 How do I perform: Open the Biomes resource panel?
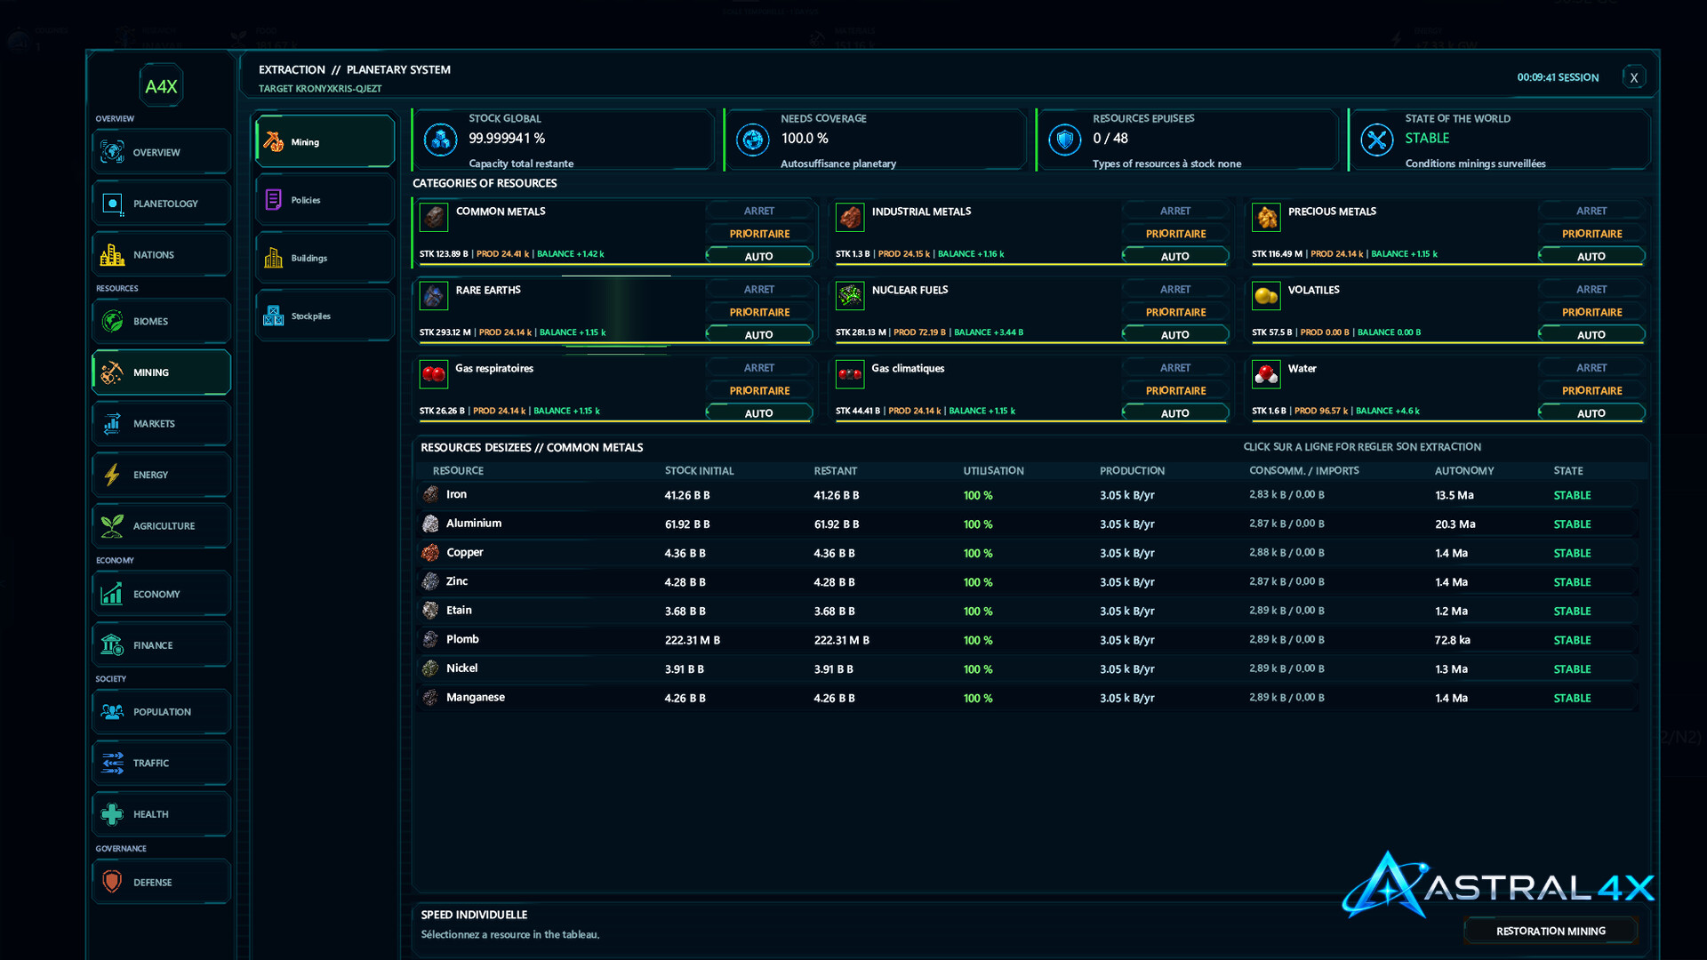161,321
